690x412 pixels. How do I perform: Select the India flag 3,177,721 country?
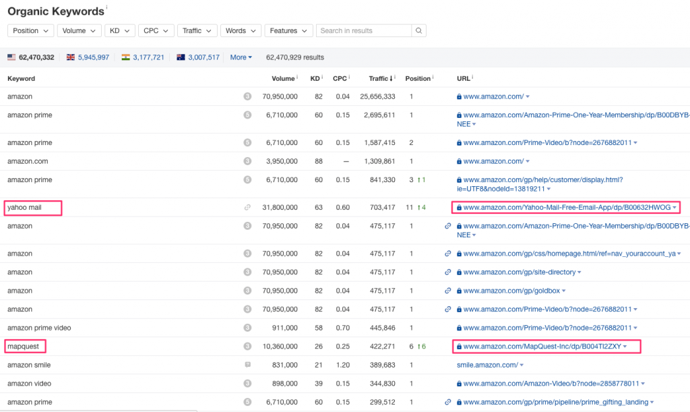(x=143, y=57)
